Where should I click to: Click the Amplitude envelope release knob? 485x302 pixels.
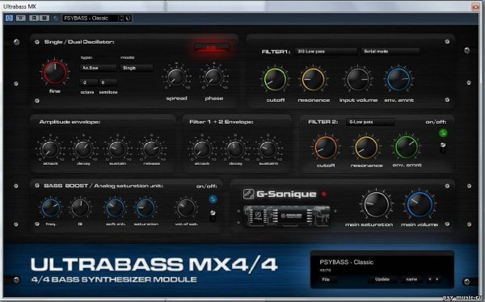[151, 149]
